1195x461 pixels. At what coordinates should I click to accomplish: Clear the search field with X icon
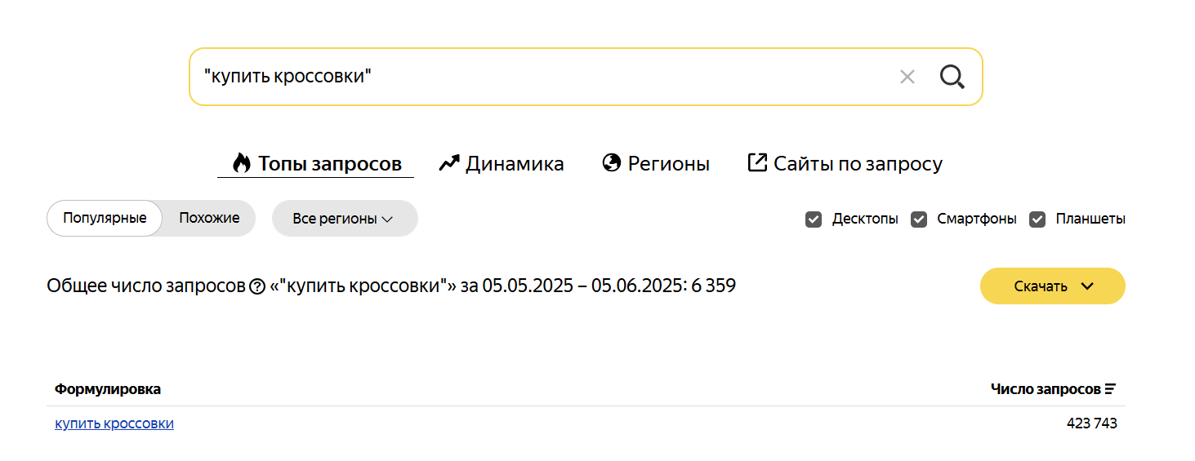[x=907, y=77]
